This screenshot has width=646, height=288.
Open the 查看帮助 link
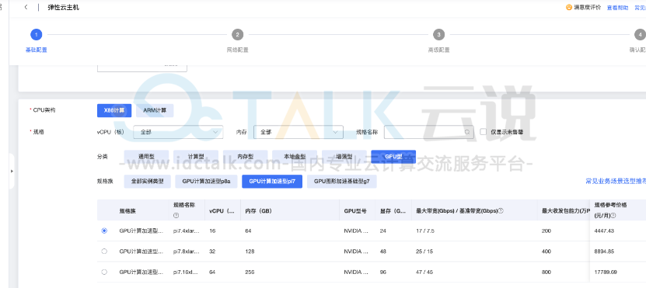pos(617,8)
